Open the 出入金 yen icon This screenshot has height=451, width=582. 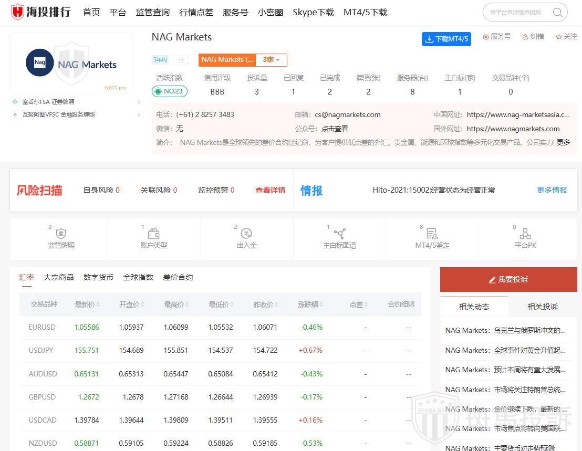point(246,234)
